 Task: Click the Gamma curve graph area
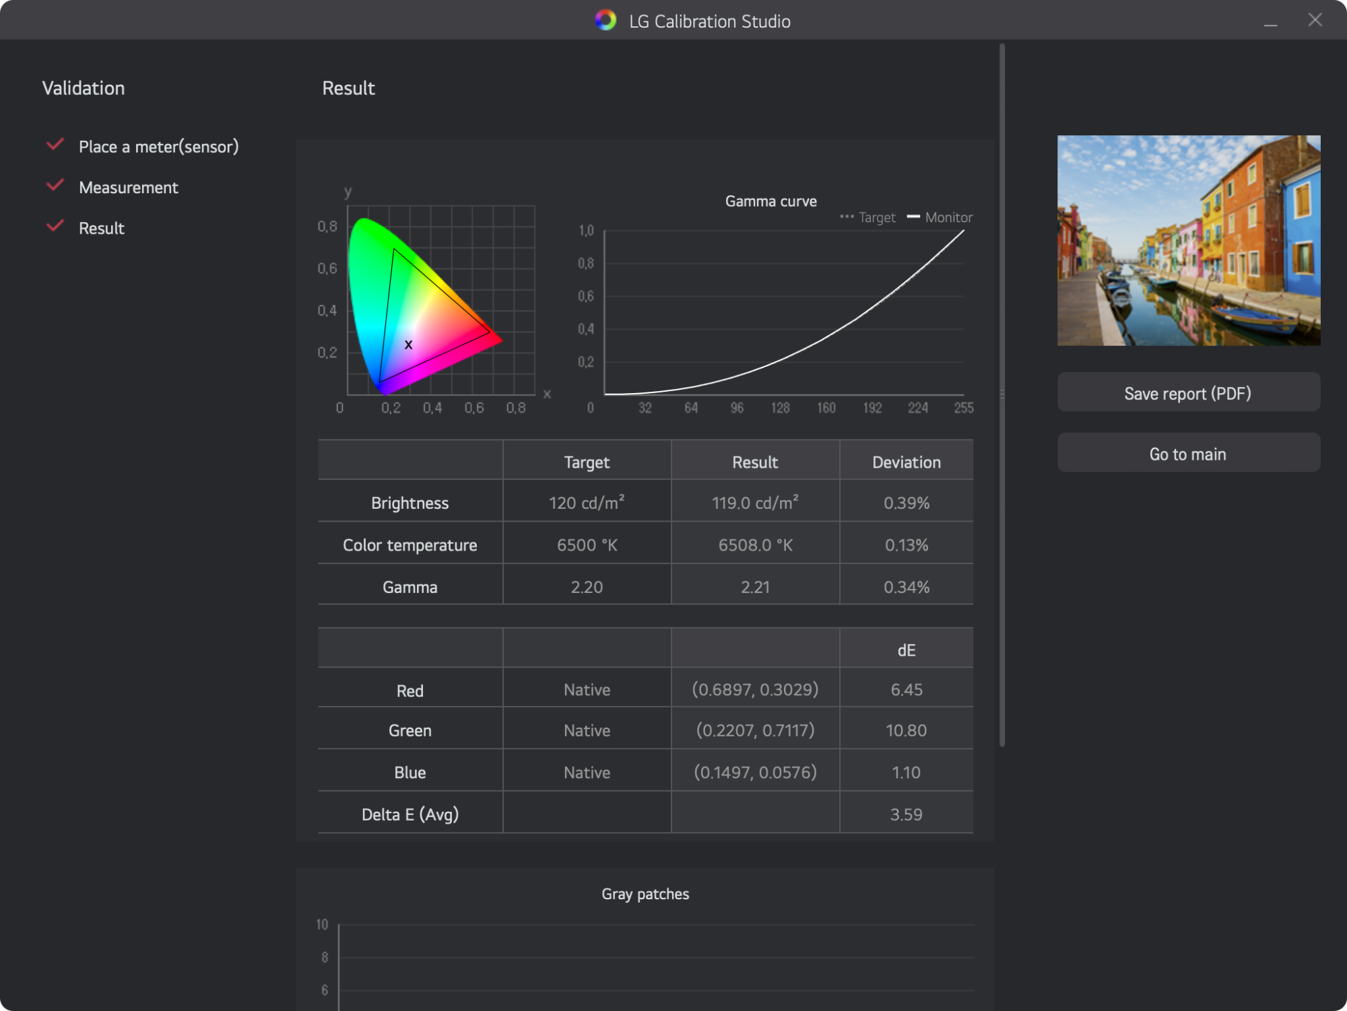pyautogui.click(x=784, y=313)
